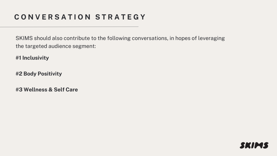Click the "#2" list number

(x=19, y=74)
